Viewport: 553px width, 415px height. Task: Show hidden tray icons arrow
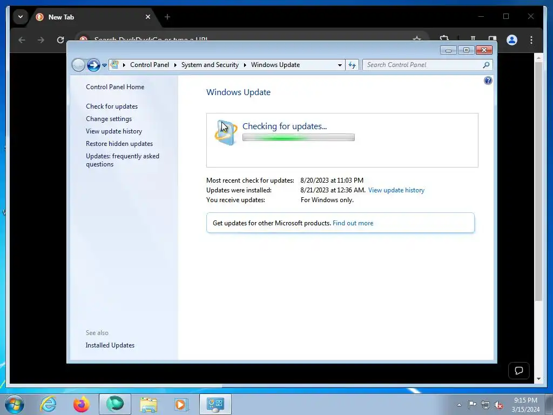click(459, 405)
